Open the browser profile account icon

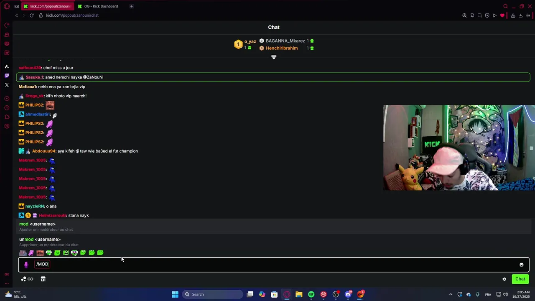point(513,15)
